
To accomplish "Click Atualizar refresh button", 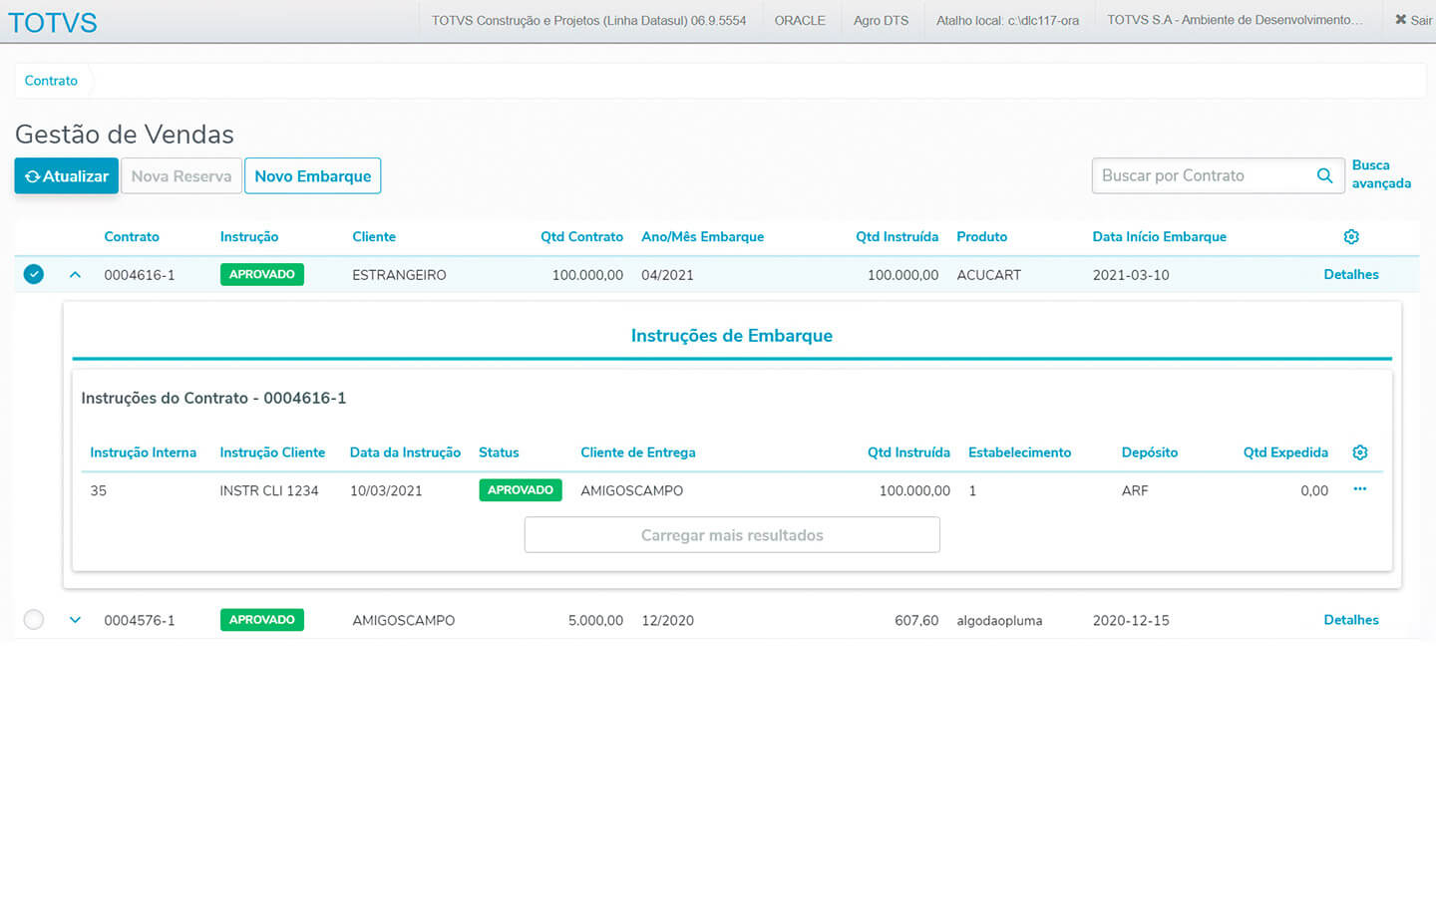I will coord(67,176).
